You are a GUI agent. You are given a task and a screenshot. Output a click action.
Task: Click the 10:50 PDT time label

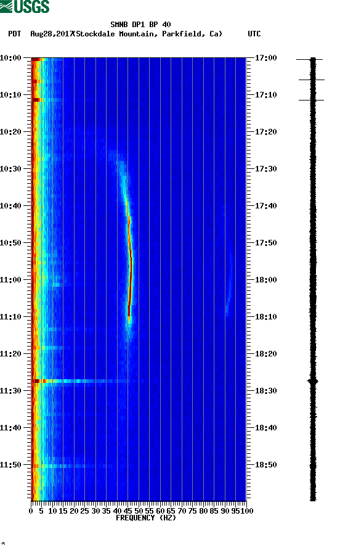coord(10,243)
